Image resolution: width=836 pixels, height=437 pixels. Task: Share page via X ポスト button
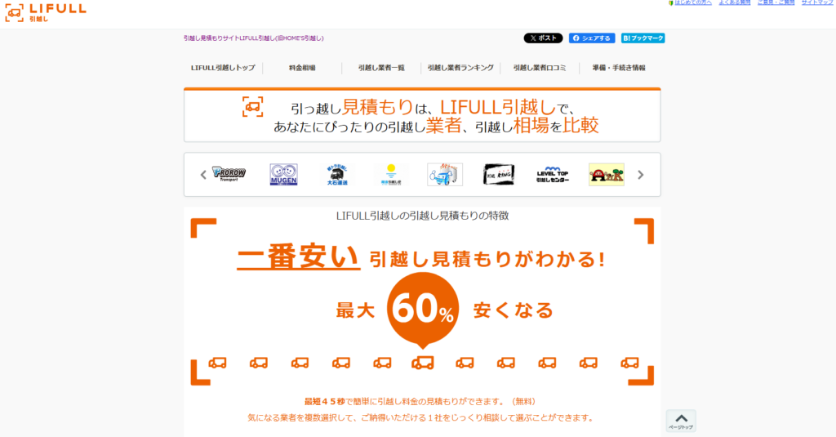click(543, 38)
